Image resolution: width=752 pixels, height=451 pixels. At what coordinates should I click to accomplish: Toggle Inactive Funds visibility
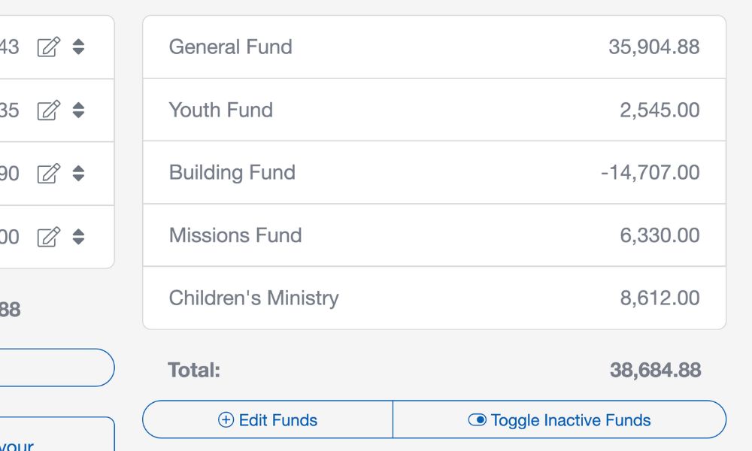coord(559,420)
